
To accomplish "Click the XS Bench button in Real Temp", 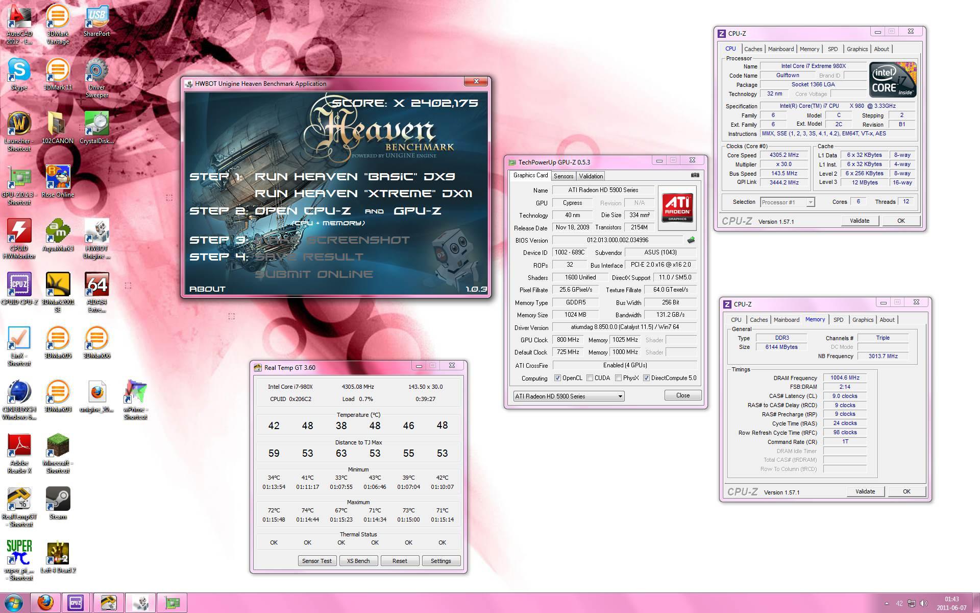I will click(358, 561).
